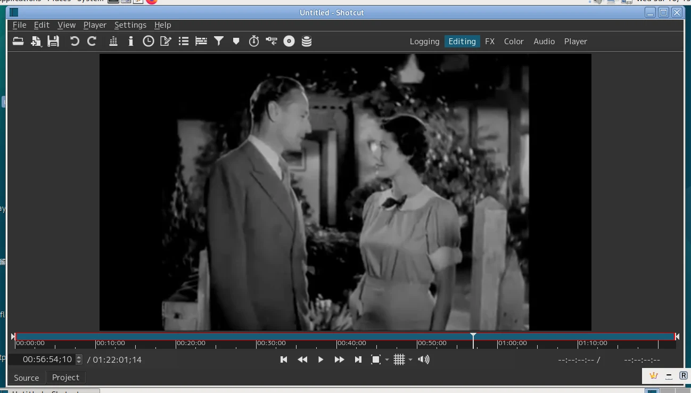Screen dimensions: 691x393
Task: Open the Settings menu
Action: [130, 25]
